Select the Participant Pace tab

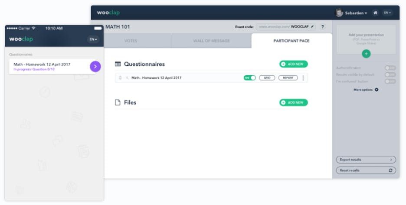(291, 41)
